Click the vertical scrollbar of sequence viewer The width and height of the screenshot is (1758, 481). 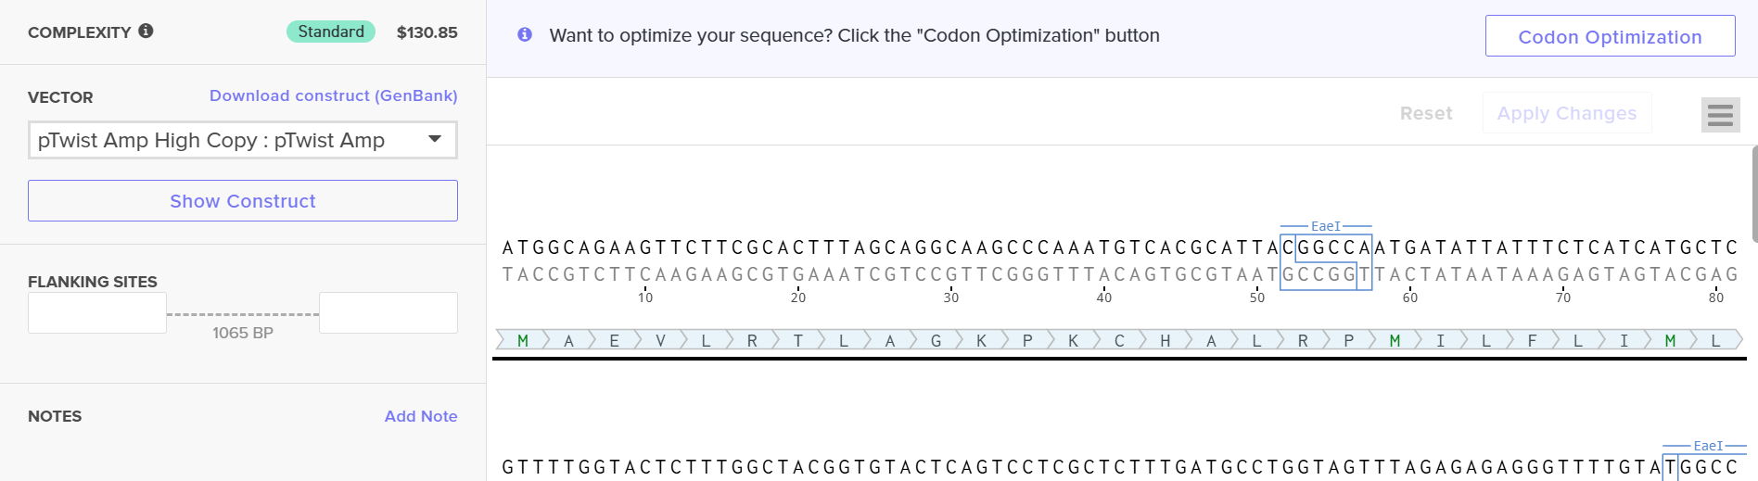pyautogui.click(x=1753, y=195)
